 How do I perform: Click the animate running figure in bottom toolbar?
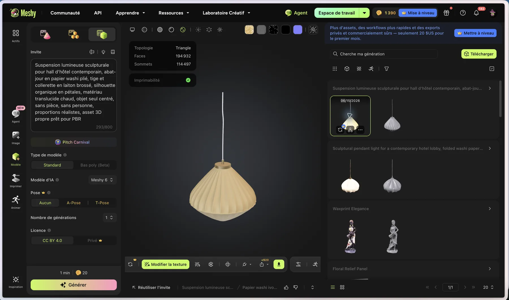tap(315, 264)
